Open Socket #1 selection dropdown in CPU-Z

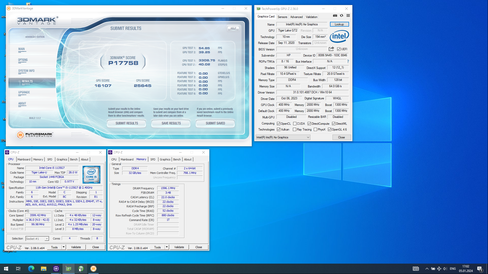pos(37,239)
